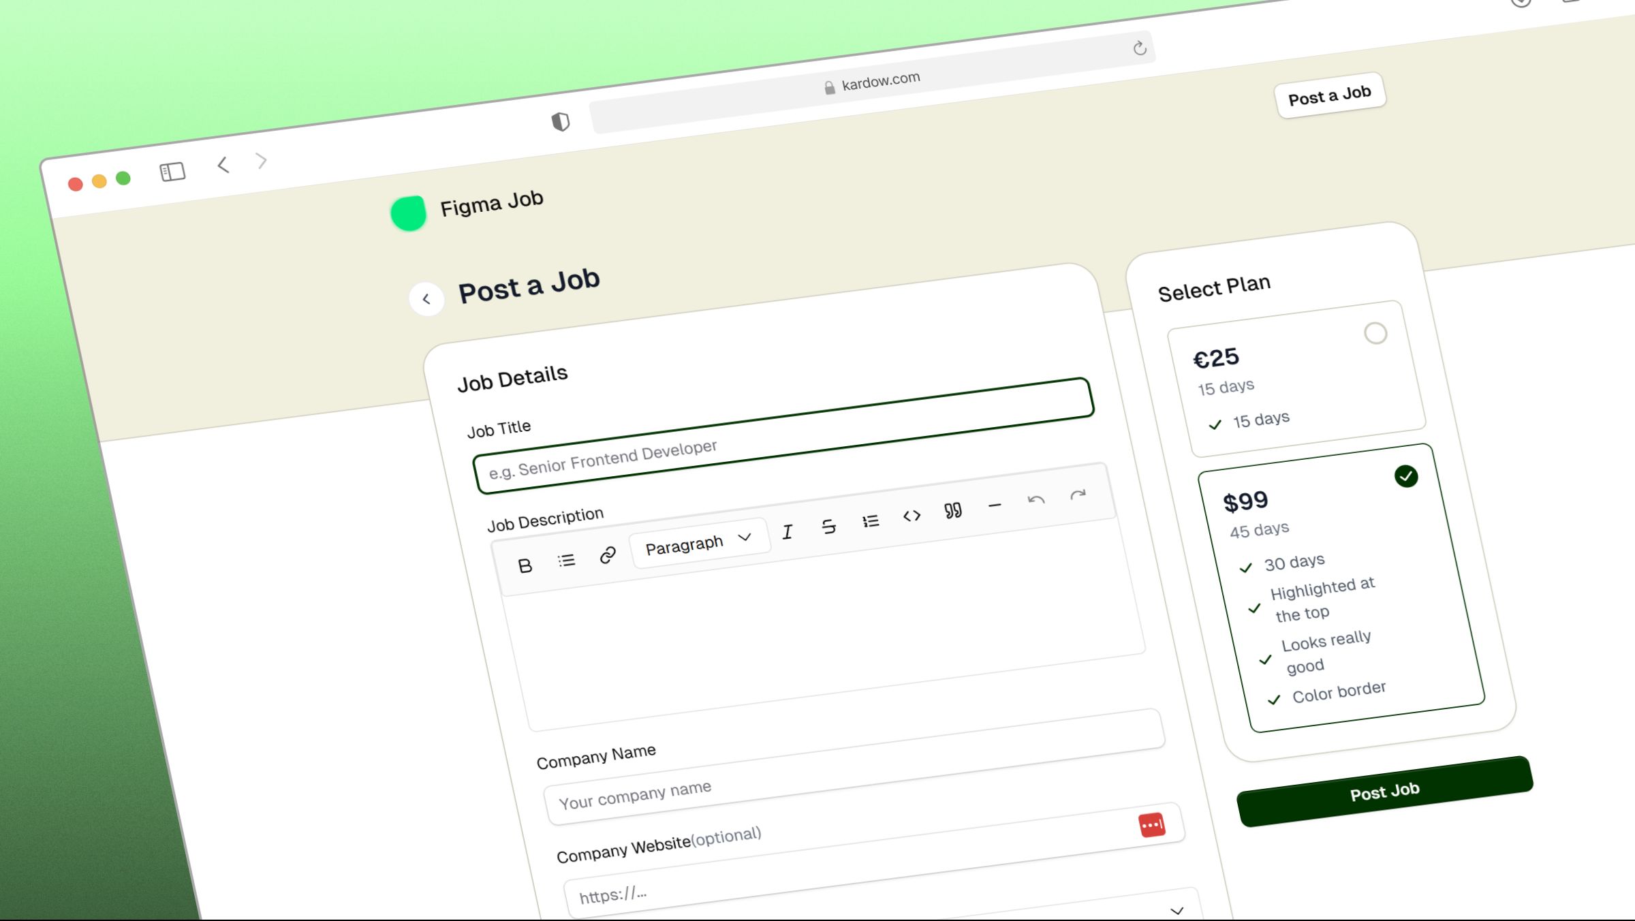Click the red extension icon in Company Website field
1635x921 pixels.
click(x=1151, y=824)
